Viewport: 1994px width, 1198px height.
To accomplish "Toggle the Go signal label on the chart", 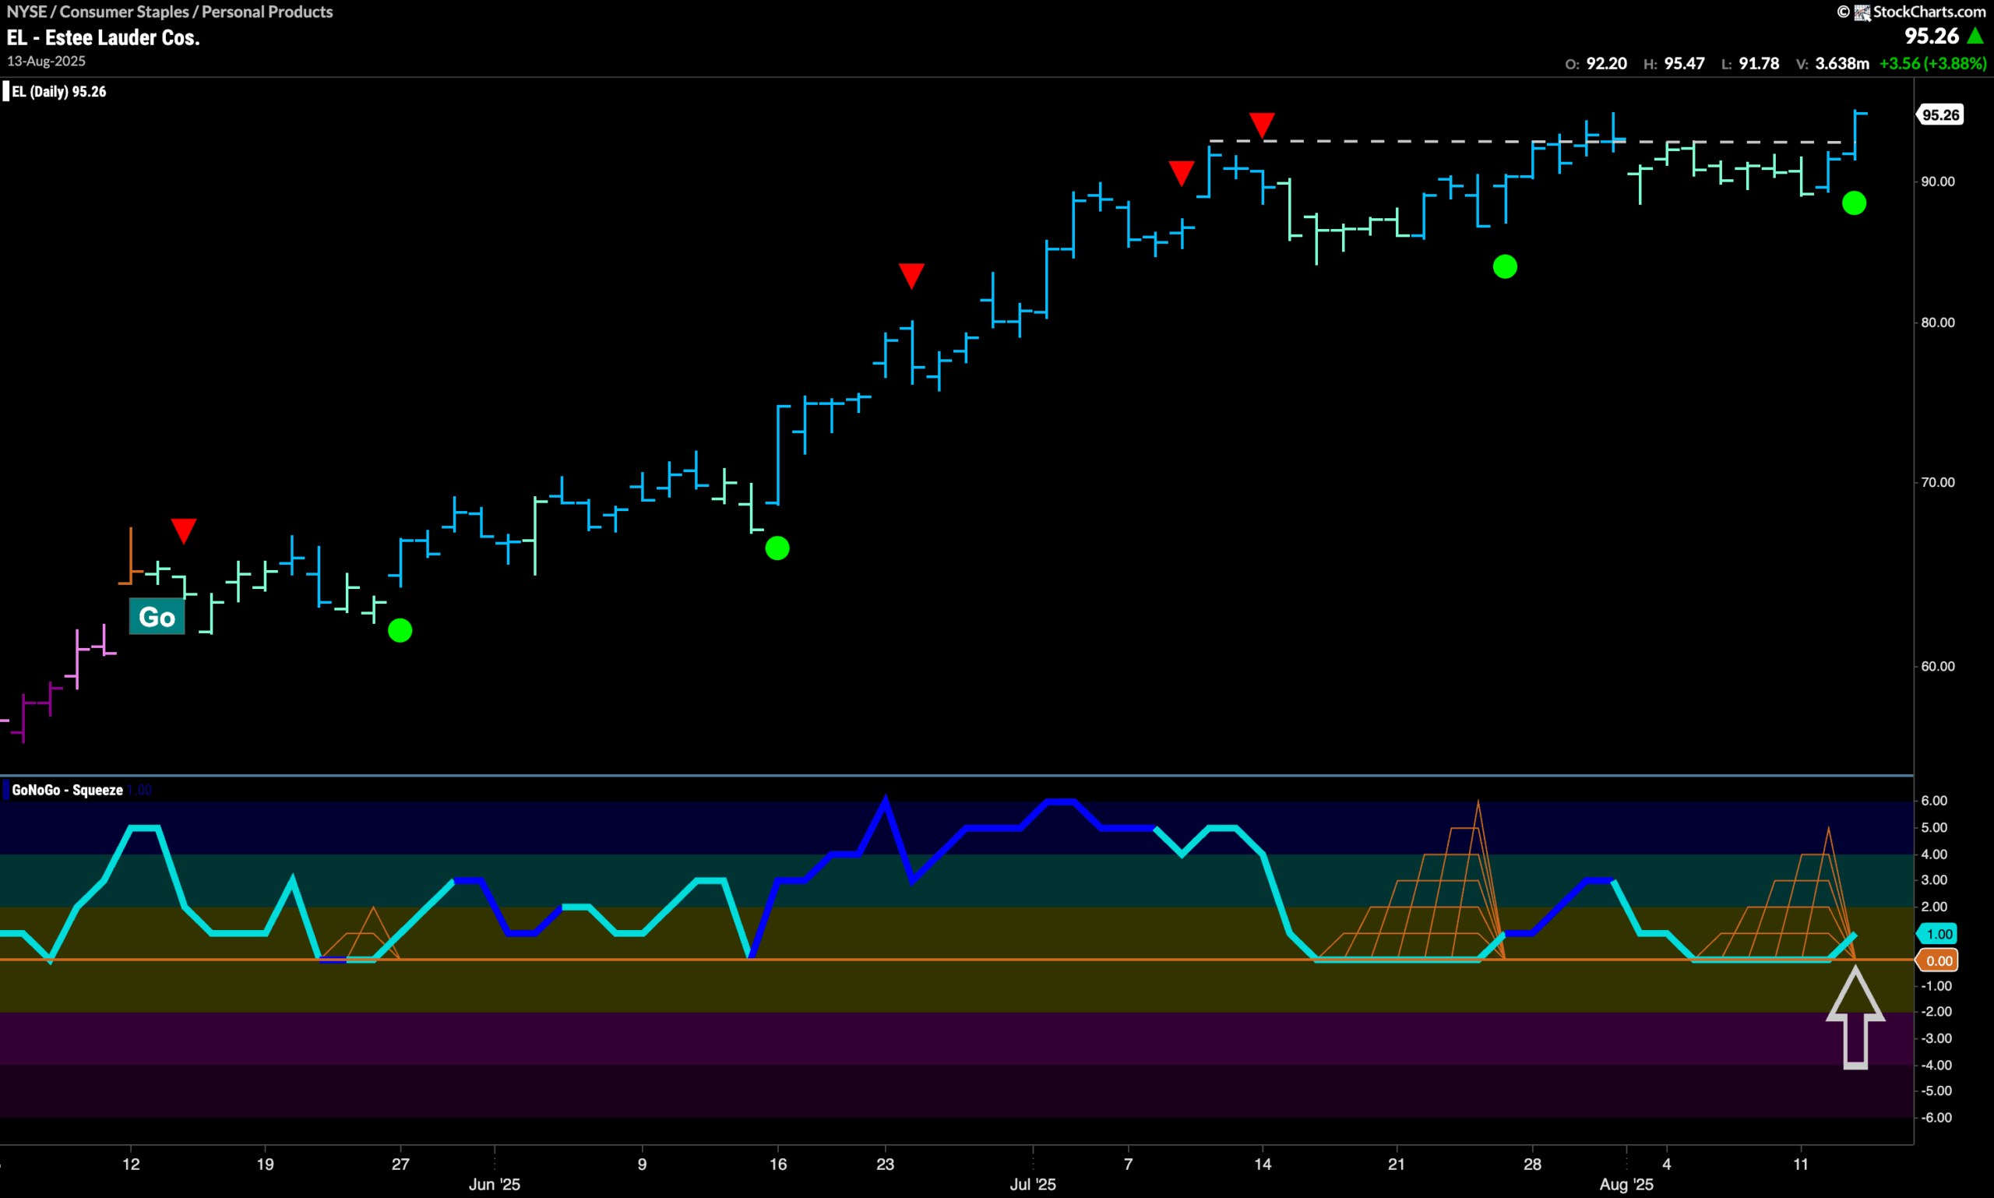I will click(x=156, y=617).
